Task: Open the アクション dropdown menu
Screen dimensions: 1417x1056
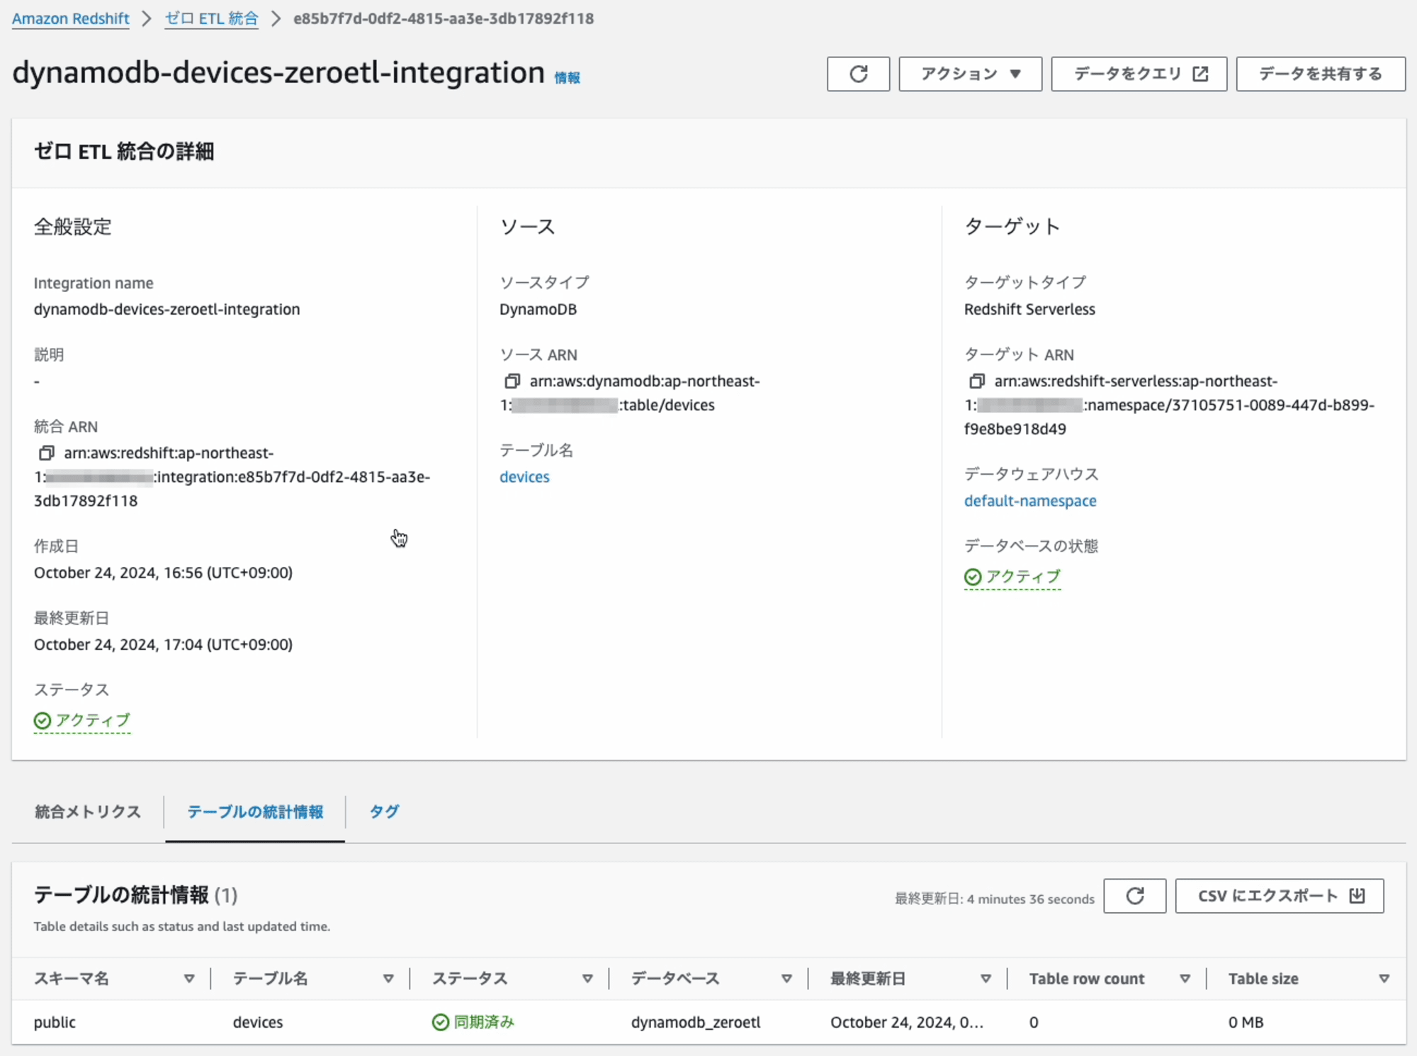Action: (970, 74)
